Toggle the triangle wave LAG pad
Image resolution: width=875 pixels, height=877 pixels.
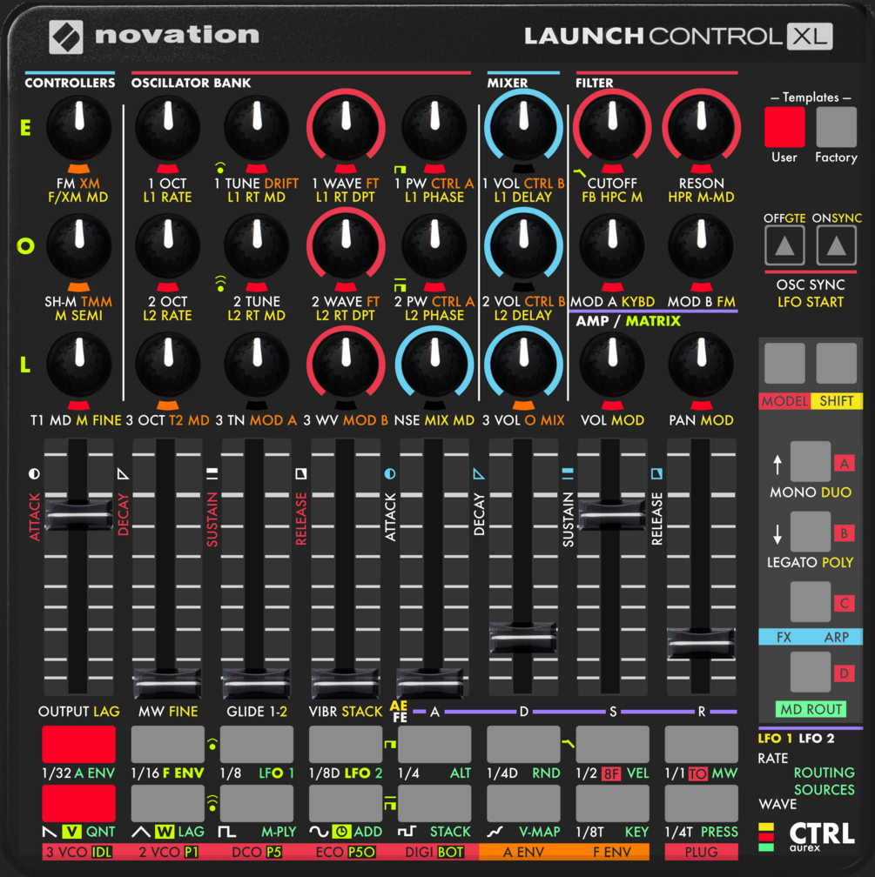point(168,803)
